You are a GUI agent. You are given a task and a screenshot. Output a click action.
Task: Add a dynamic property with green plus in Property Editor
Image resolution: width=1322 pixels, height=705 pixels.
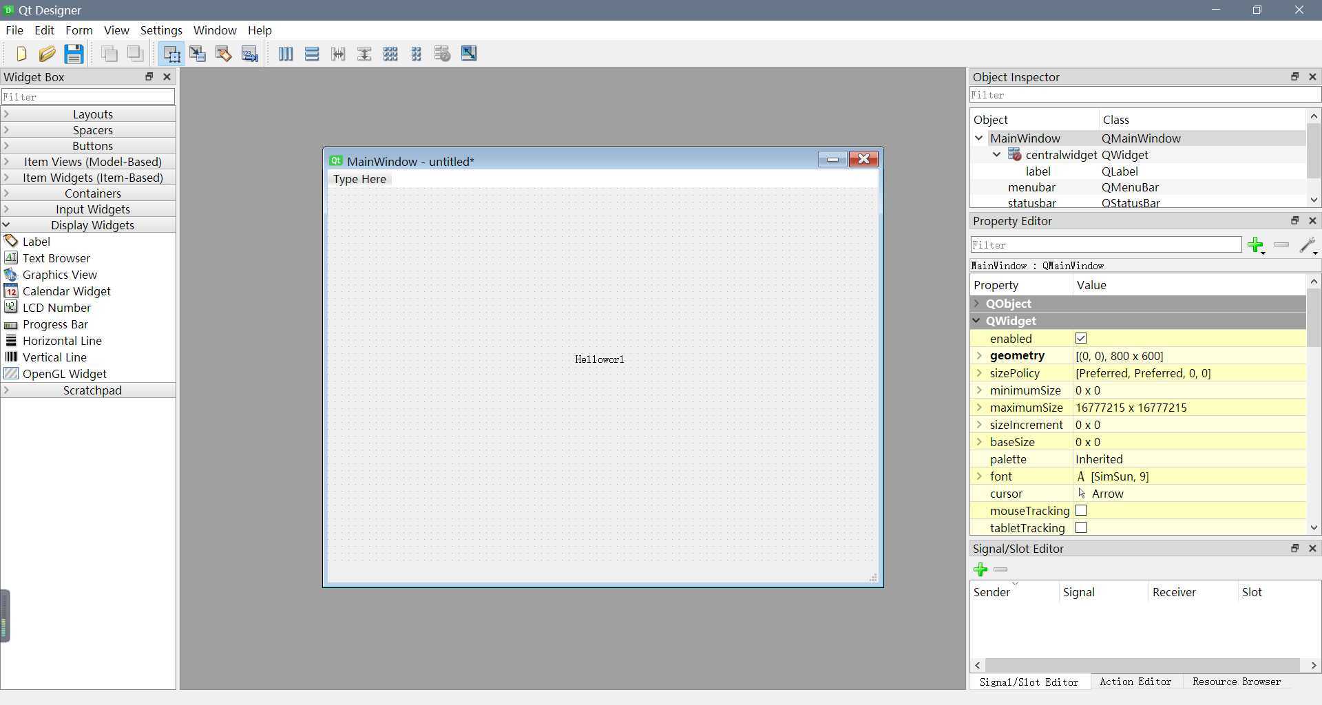click(1256, 245)
